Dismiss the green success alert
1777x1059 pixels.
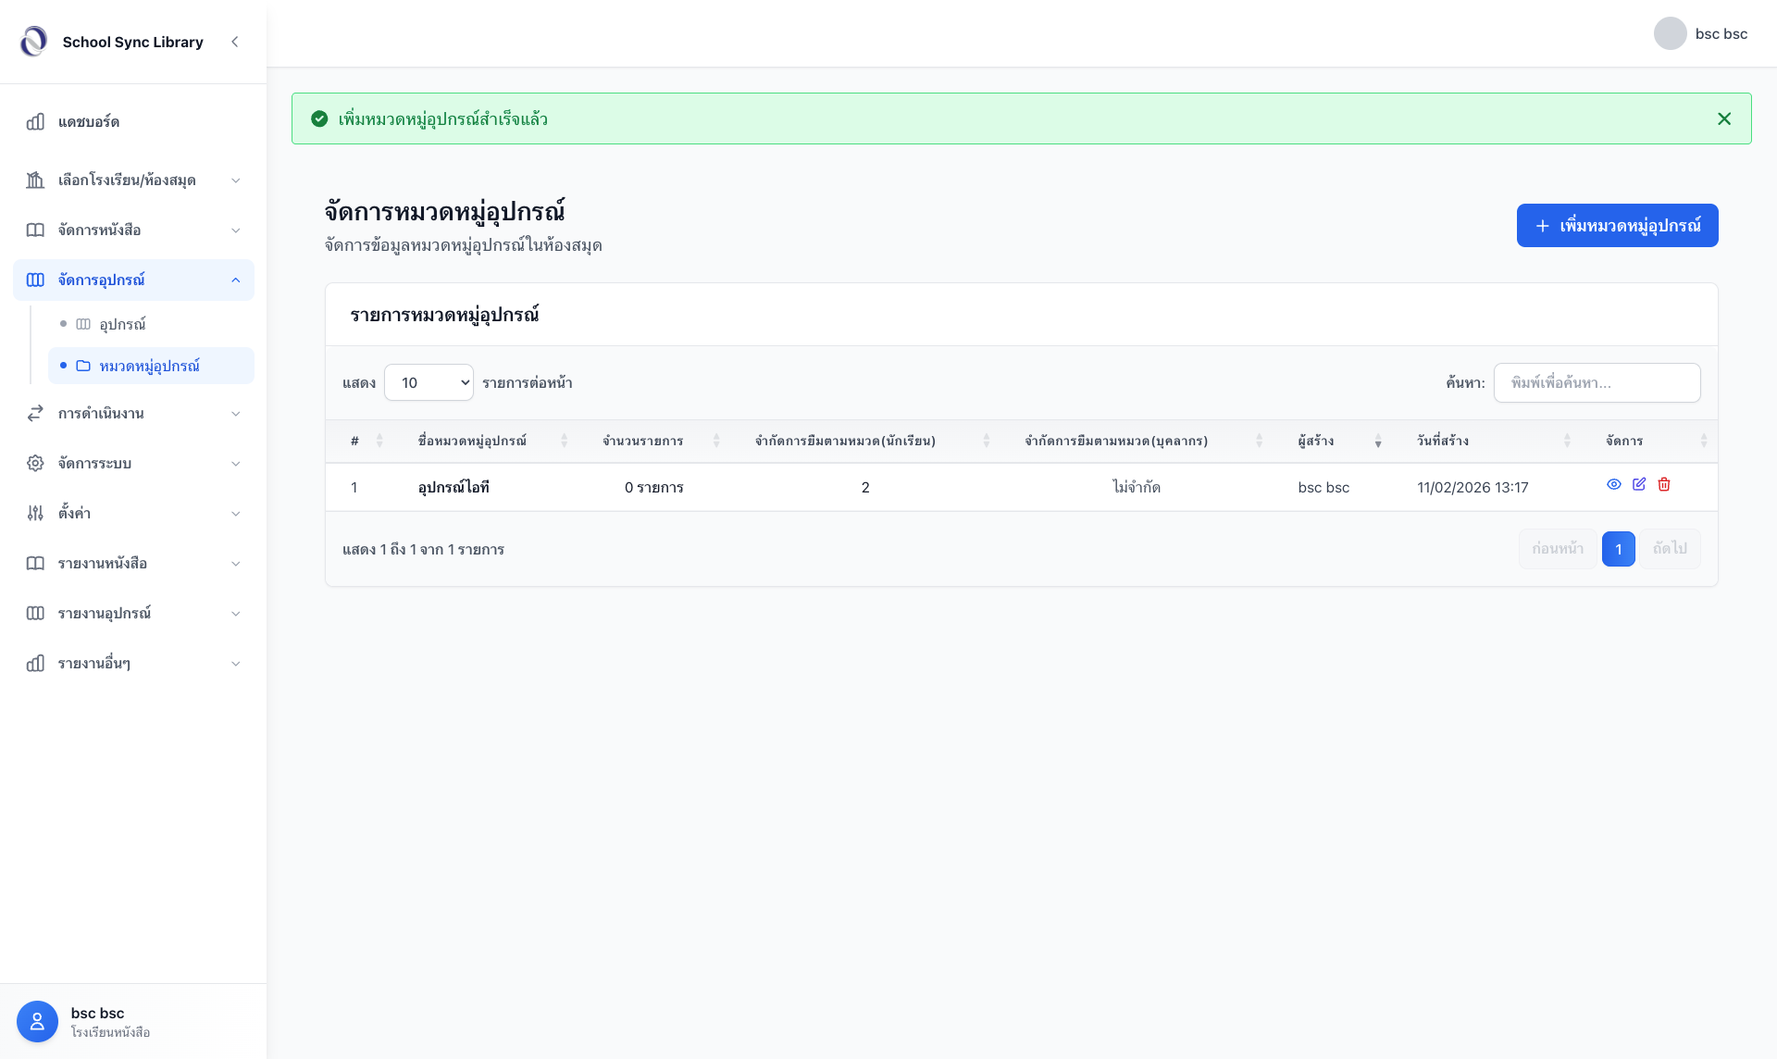(x=1723, y=118)
